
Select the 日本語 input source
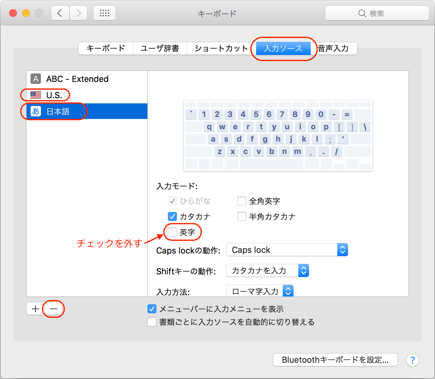58,111
